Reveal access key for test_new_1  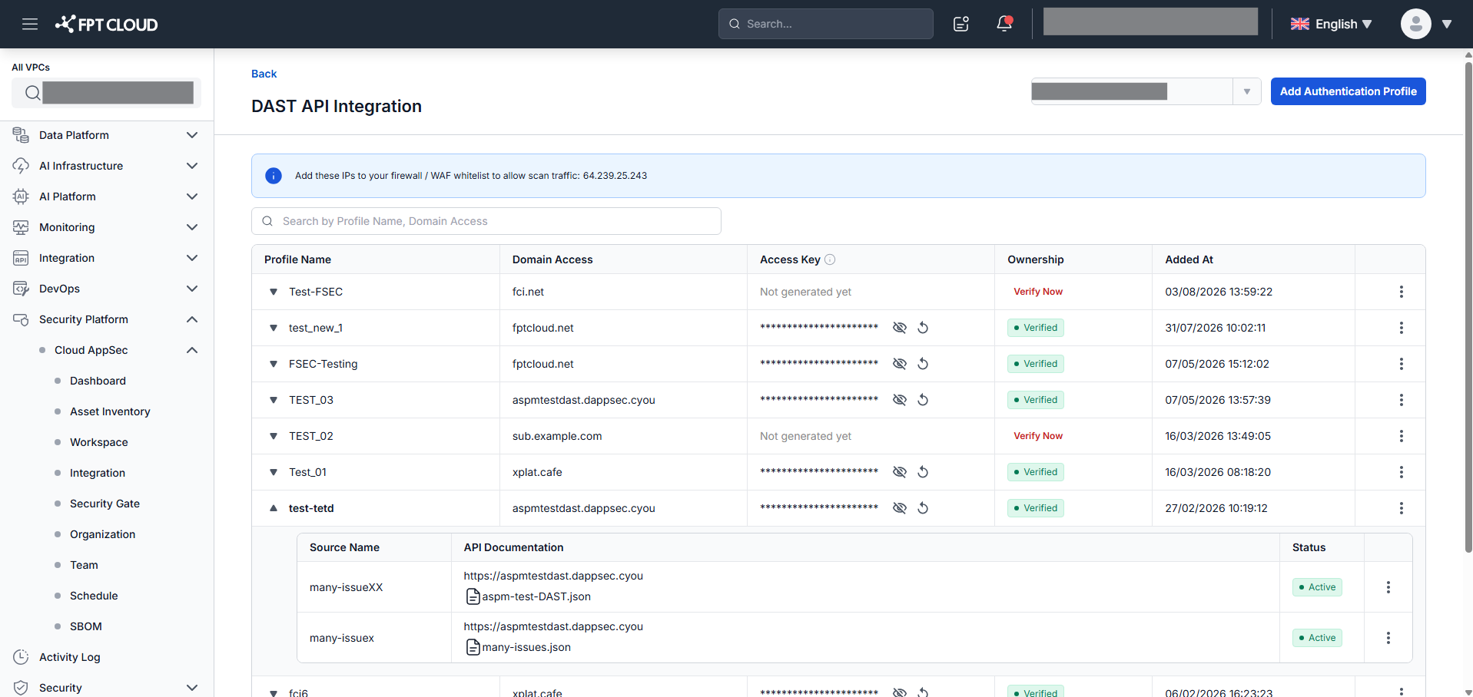pos(900,328)
